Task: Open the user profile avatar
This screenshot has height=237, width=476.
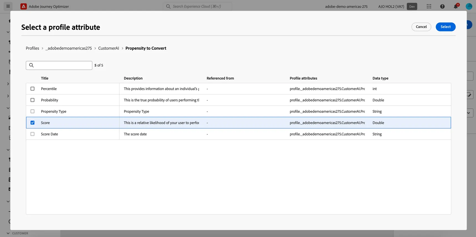Action: pyautogui.click(x=469, y=6)
